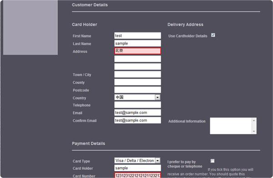Focus the Town / City field
Image resolution: width=273 pixels, height=178 pixels.
137,74
